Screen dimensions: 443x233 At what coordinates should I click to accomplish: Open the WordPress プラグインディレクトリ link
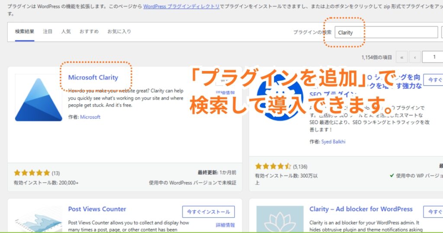click(x=181, y=6)
